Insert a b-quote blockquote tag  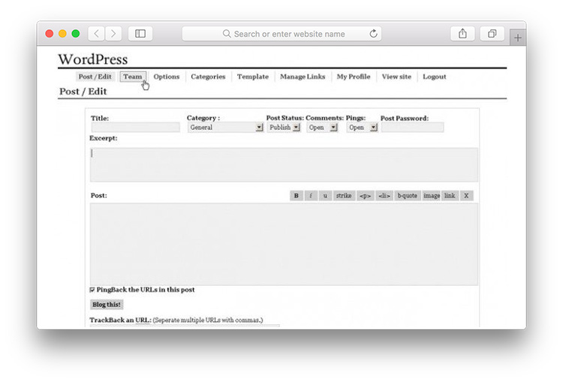407,196
